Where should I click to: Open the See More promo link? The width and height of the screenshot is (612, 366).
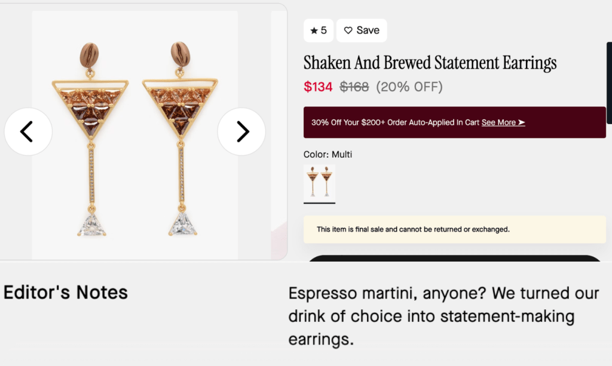[x=503, y=122]
